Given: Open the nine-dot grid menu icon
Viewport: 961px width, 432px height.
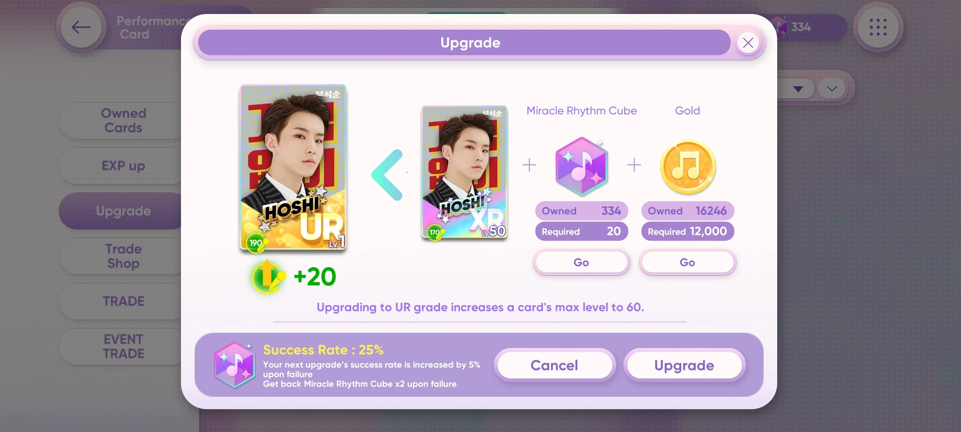Looking at the screenshot, I should [x=878, y=27].
